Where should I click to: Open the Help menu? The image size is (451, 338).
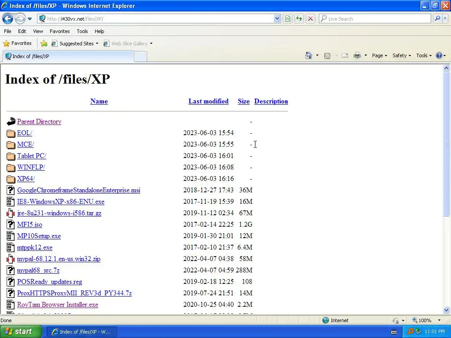(100, 31)
